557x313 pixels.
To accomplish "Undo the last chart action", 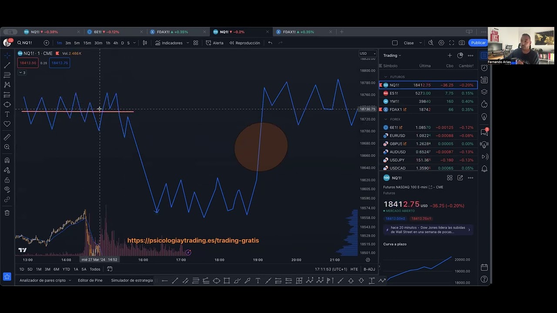I will pyautogui.click(x=270, y=43).
